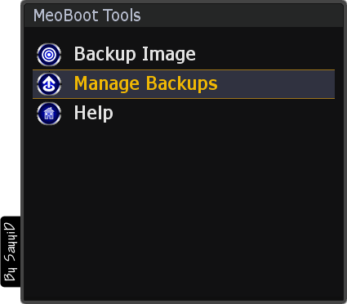The width and height of the screenshot is (347, 304).
Task: Click empty list area below Help
Action: pos(184,212)
